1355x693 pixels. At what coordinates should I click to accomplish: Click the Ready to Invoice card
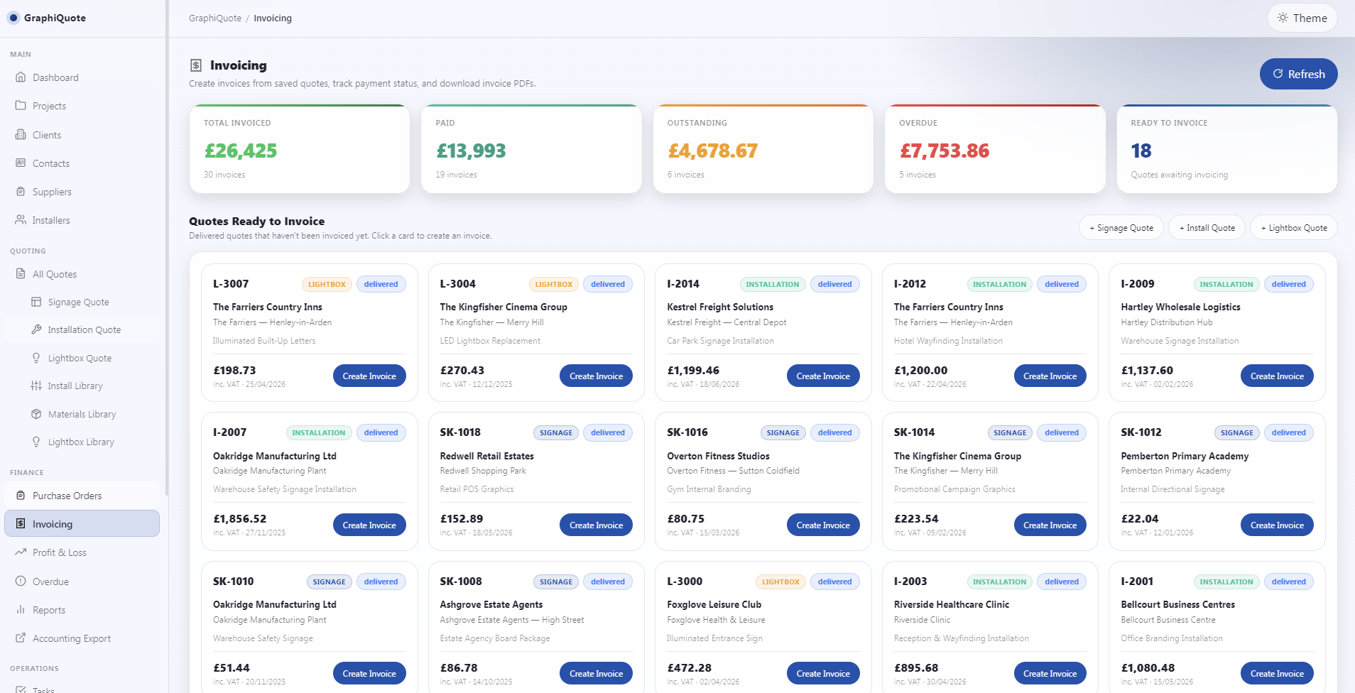pyautogui.click(x=1227, y=149)
